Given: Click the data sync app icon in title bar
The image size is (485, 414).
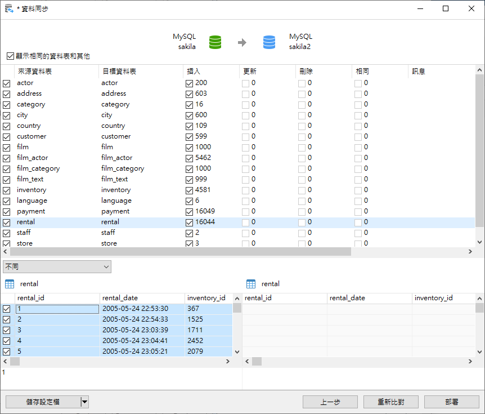Looking at the screenshot, I should point(9,8).
